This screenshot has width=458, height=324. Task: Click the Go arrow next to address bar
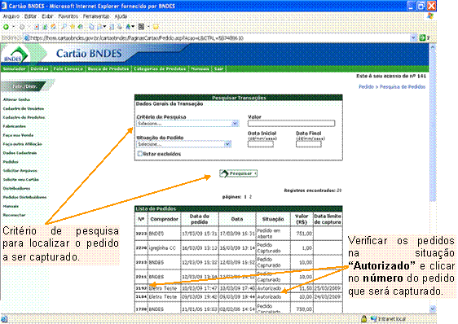[x=422, y=37]
